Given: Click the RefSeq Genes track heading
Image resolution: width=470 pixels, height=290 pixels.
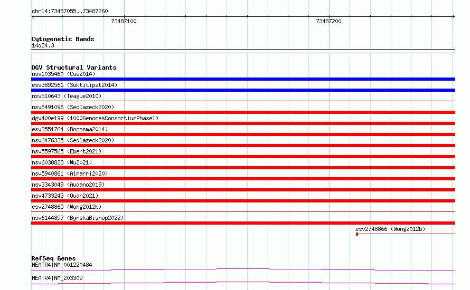Looking at the screenshot, I should coord(53,258).
